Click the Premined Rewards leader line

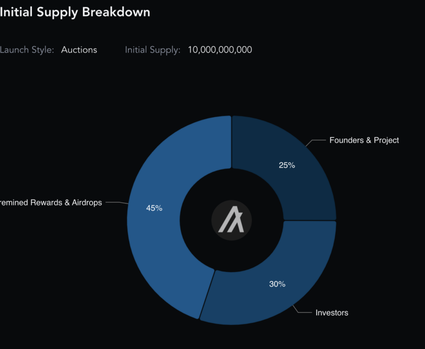coord(117,202)
